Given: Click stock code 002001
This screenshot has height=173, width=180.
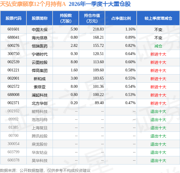Looking at the screenshot, I should click(x=13, y=78).
